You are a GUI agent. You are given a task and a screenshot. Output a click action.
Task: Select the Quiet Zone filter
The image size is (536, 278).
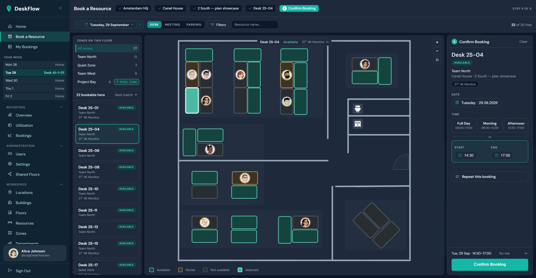[x=107, y=65]
